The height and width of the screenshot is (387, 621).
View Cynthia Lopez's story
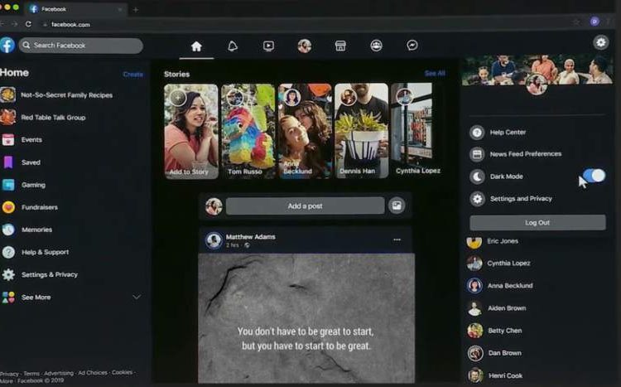[x=416, y=130]
